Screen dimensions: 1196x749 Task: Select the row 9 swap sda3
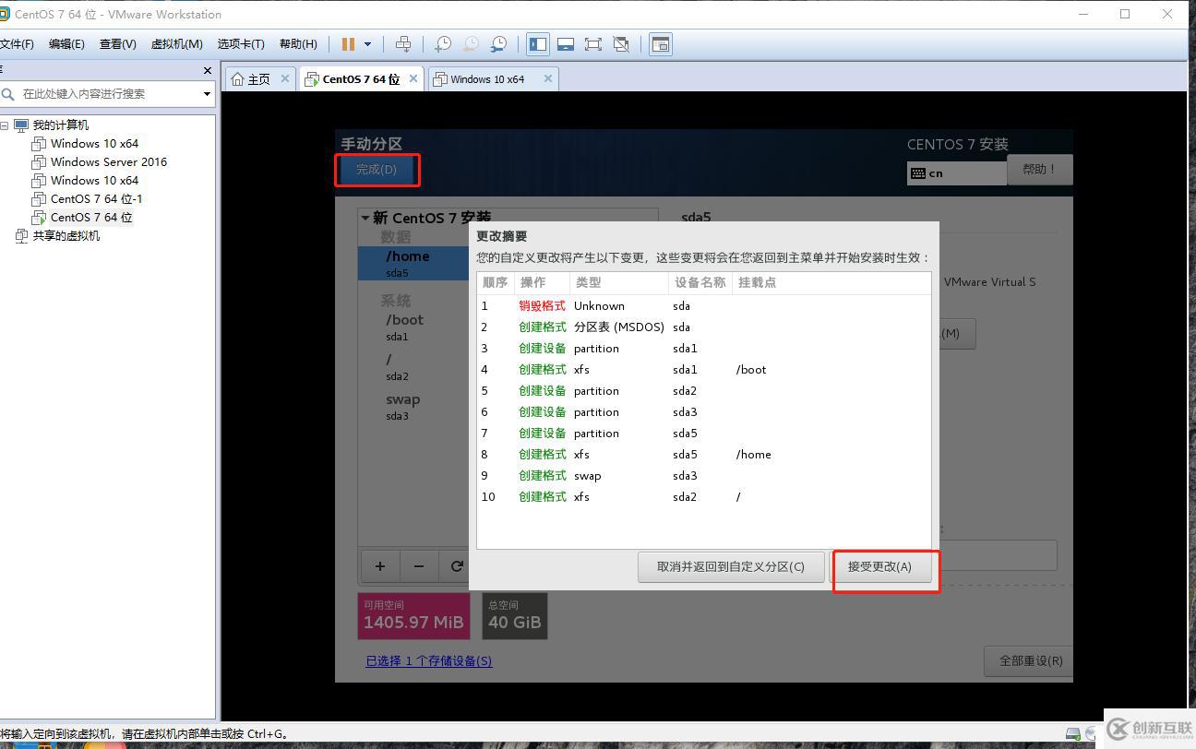pos(703,475)
